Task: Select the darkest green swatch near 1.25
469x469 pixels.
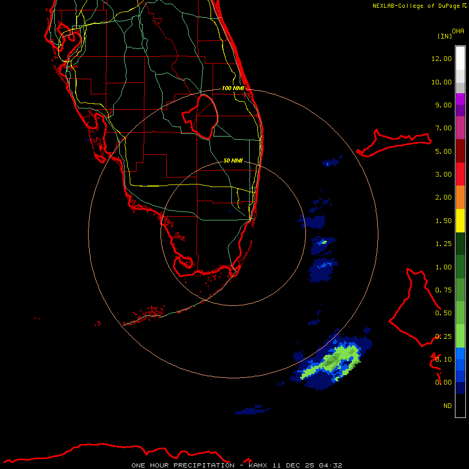Action: (x=460, y=244)
